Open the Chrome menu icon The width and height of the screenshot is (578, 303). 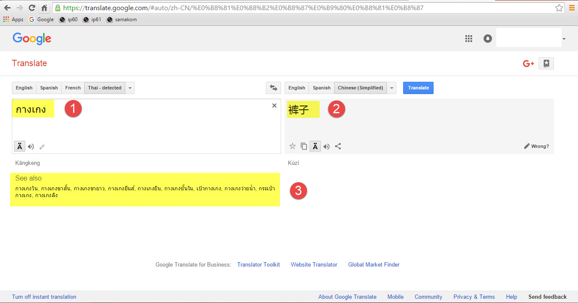click(572, 8)
